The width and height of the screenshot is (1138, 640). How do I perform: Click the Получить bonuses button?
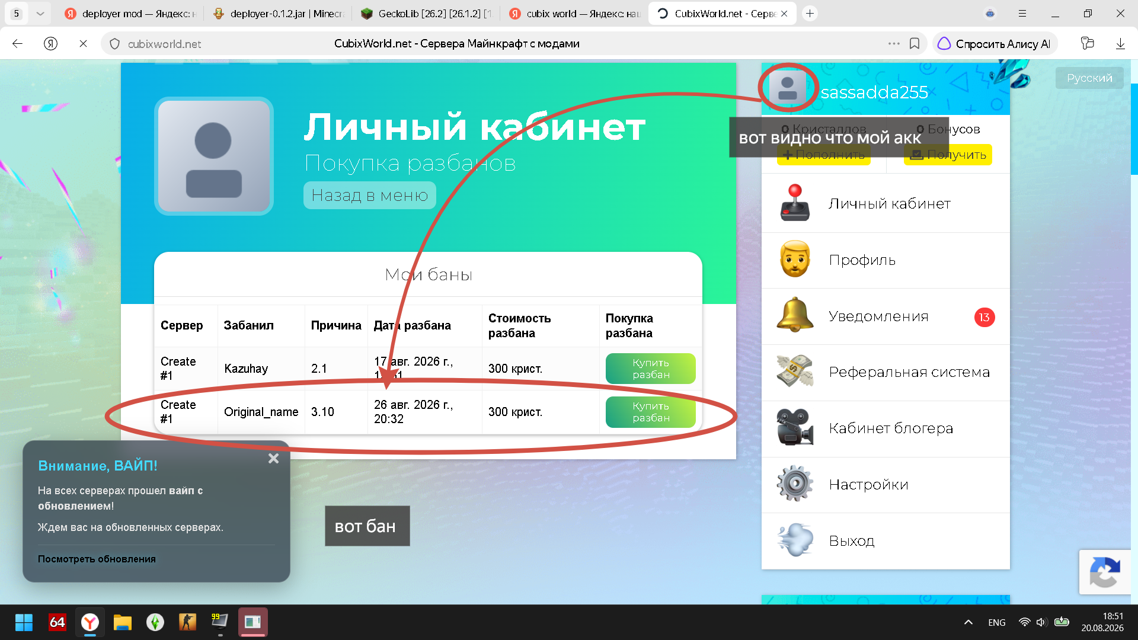(x=948, y=155)
